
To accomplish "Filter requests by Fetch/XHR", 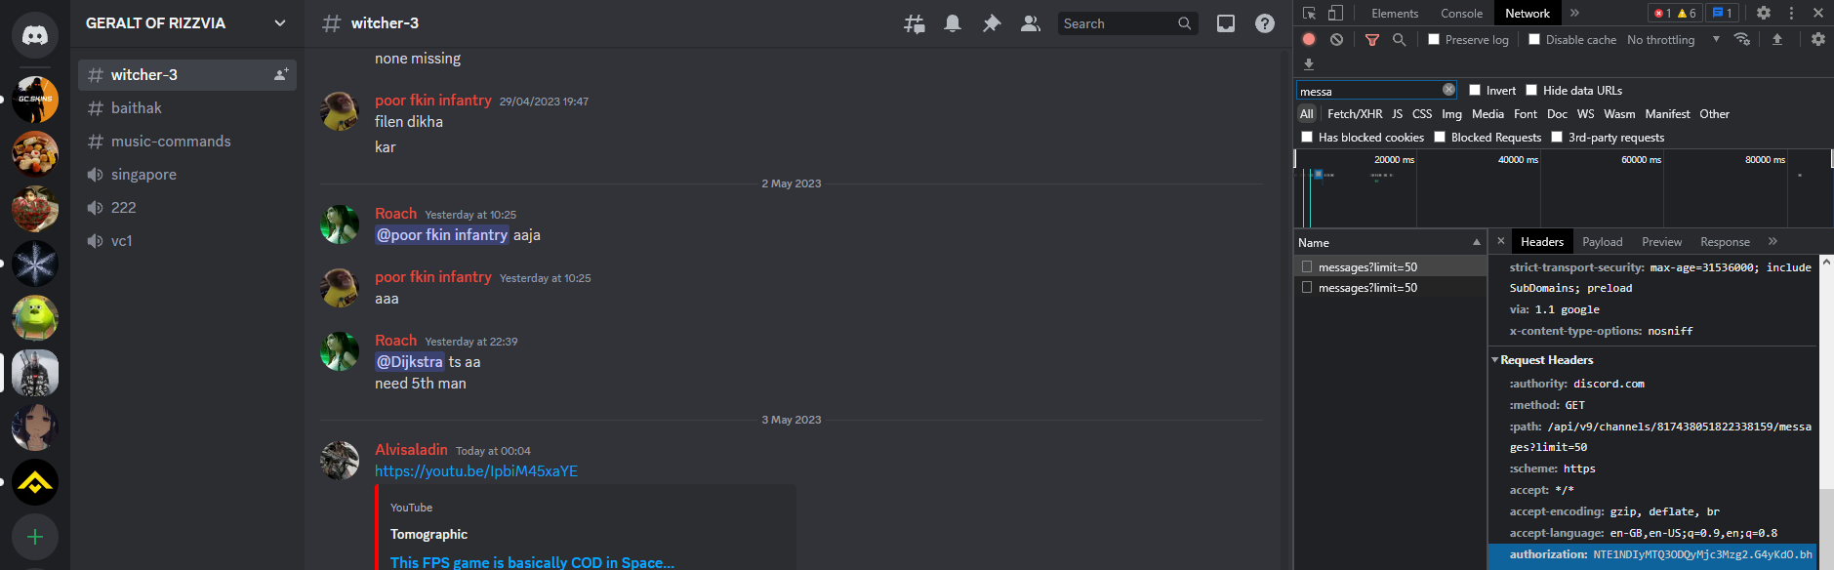I will point(1355,113).
